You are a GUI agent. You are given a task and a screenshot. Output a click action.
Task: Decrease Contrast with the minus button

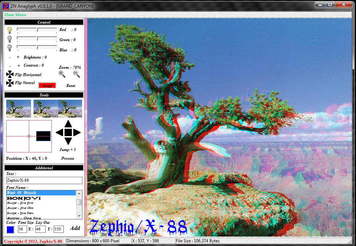point(10,66)
